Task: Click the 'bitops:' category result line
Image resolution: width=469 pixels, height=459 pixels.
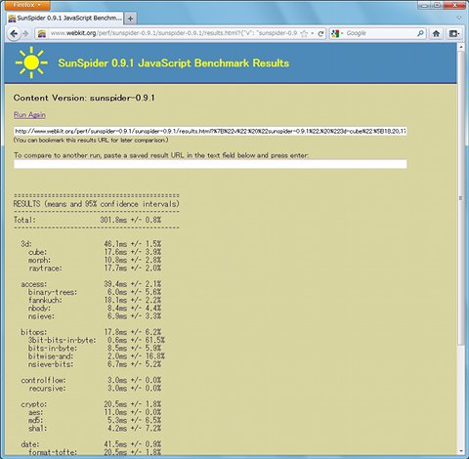Action: (x=91, y=332)
